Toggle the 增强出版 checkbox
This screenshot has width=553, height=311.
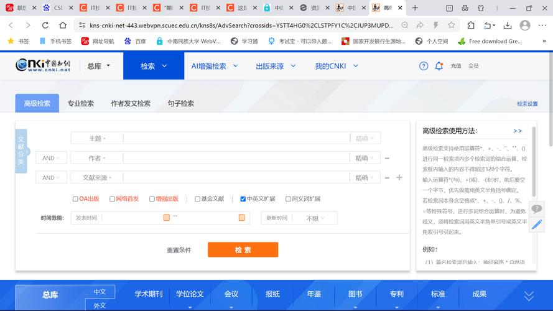click(152, 199)
